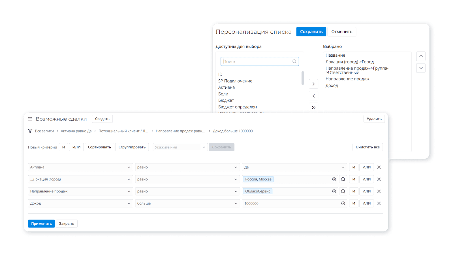Select SP Подключение in available fields
The width and height of the screenshot is (453, 255).
235,81
